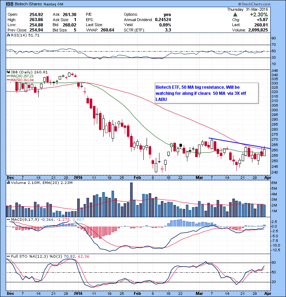Click the Ask price 261.30
Screen dimensions: 286x297
coord(69,15)
